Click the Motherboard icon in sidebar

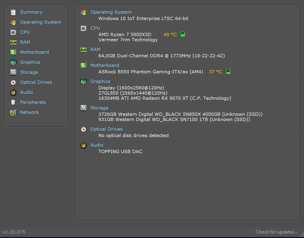coord(13,52)
